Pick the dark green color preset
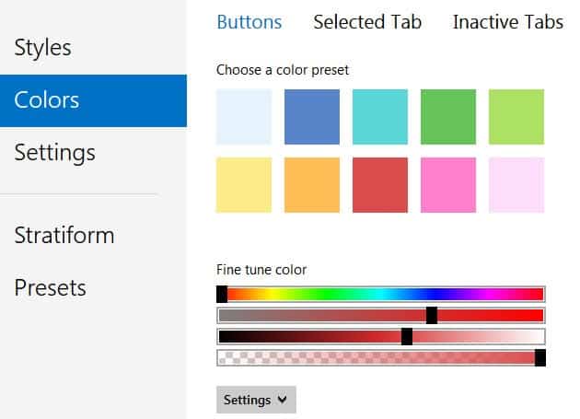The height and width of the screenshot is (419, 580). 448,117
